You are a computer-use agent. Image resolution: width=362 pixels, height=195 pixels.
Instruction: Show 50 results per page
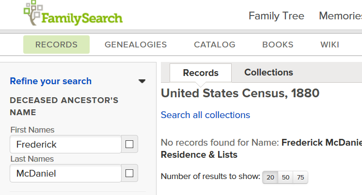285,177
